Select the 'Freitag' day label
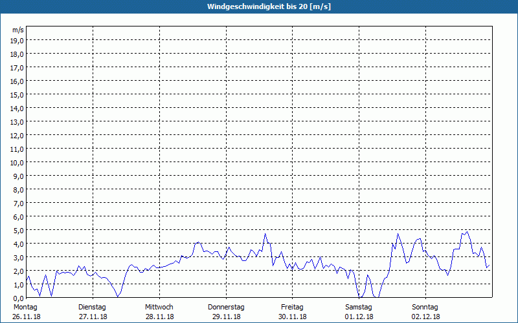 [292, 307]
